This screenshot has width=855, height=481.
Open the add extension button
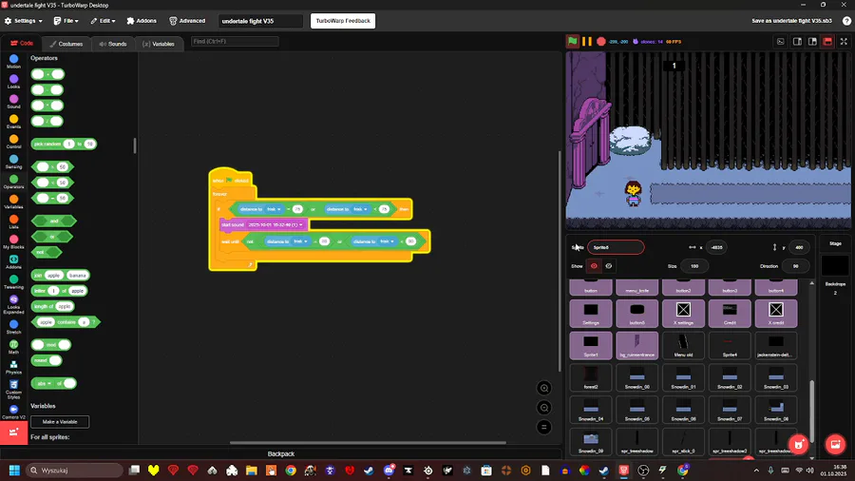pyautogui.click(x=13, y=433)
